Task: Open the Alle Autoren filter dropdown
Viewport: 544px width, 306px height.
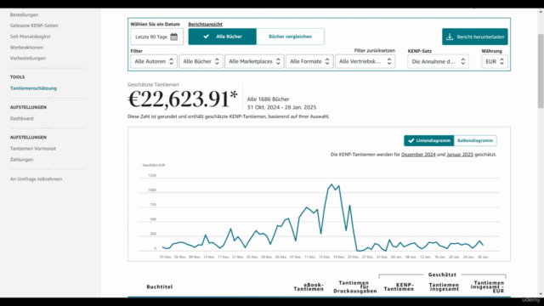Action: pyautogui.click(x=154, y=61)
